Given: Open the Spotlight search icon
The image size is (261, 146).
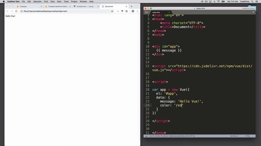Looking at the screenshot, I should (x=252, y=2).
